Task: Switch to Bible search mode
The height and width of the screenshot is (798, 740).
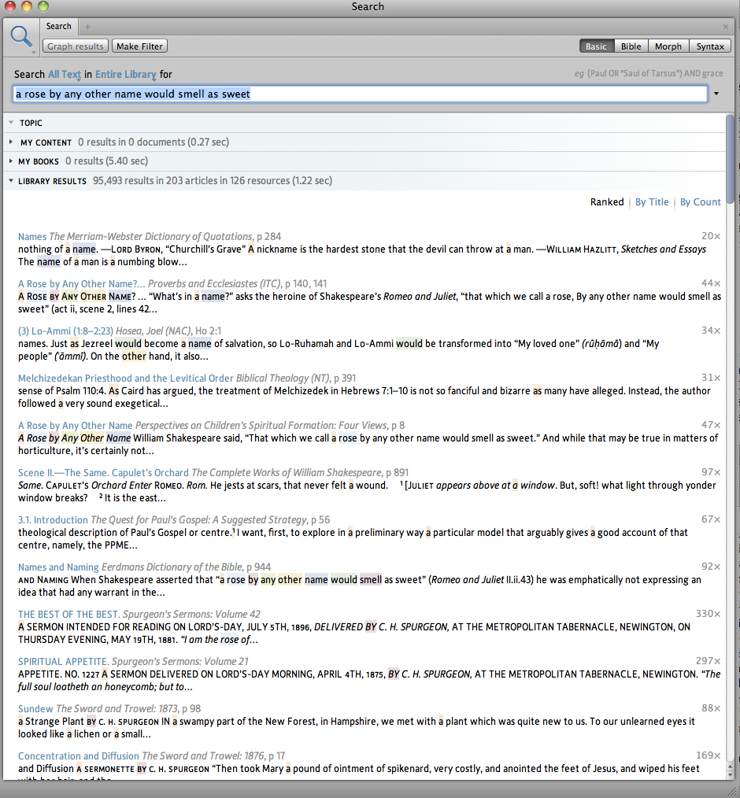Action: tap(631, 46)
